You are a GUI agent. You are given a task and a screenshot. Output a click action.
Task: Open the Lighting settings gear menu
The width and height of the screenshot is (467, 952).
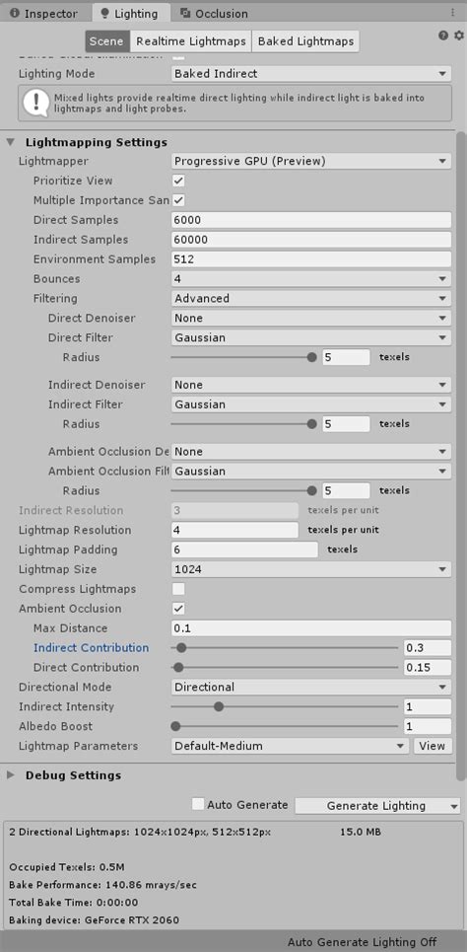click(x=458, y=36)
